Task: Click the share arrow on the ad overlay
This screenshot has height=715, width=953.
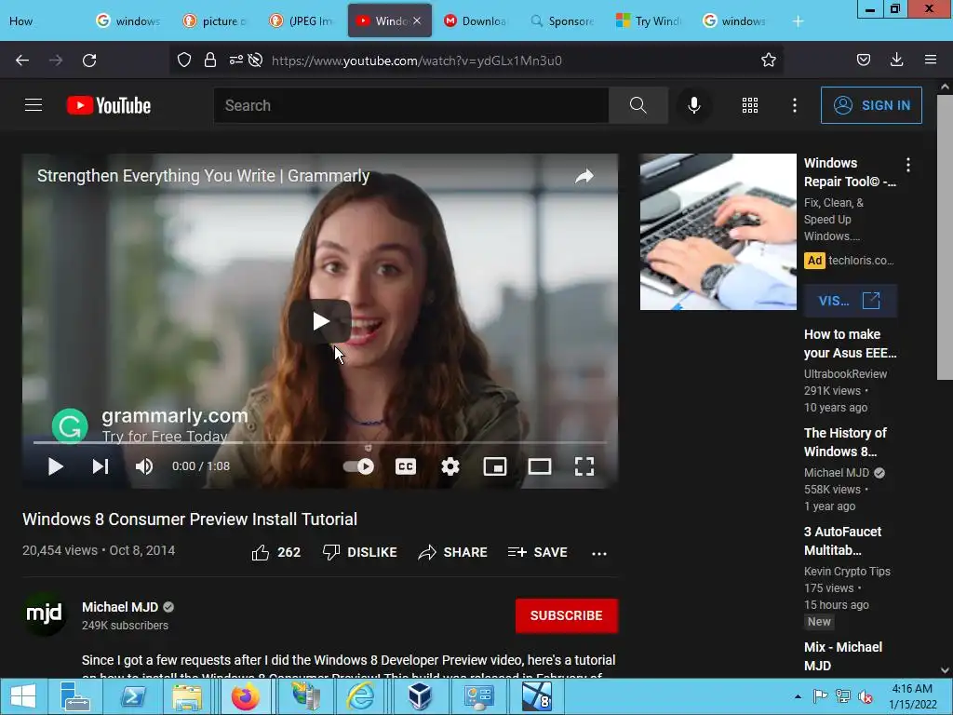Action: [x=584, y=176]
